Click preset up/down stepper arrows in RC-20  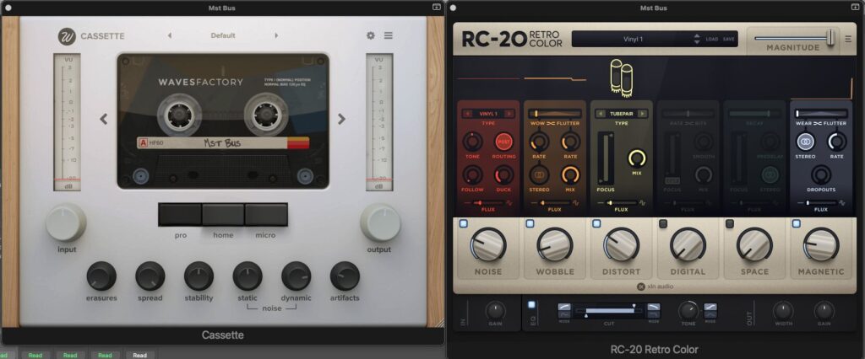coord(697,39)
